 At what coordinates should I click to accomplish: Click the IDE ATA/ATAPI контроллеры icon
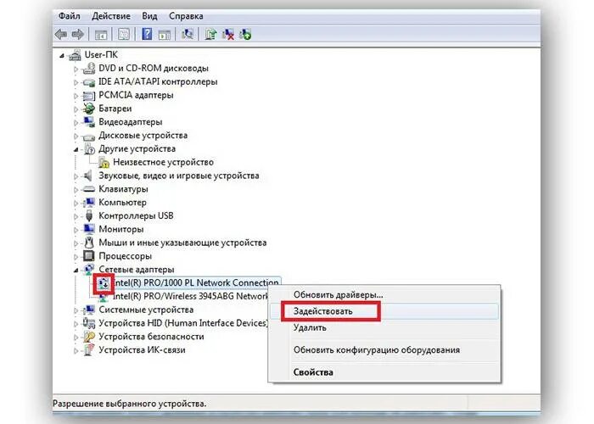click(89, 82)
